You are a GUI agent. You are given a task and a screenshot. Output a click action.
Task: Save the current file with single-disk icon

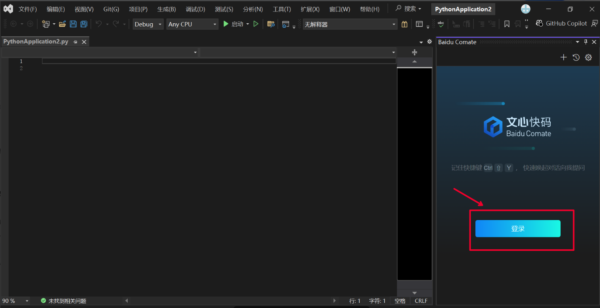click(73, 24)
